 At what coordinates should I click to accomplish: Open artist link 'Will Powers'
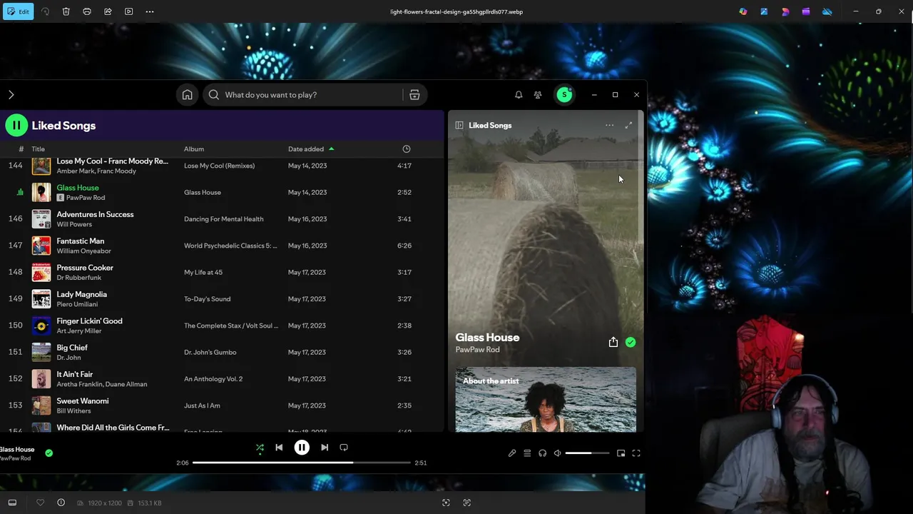tap(74, 224)
